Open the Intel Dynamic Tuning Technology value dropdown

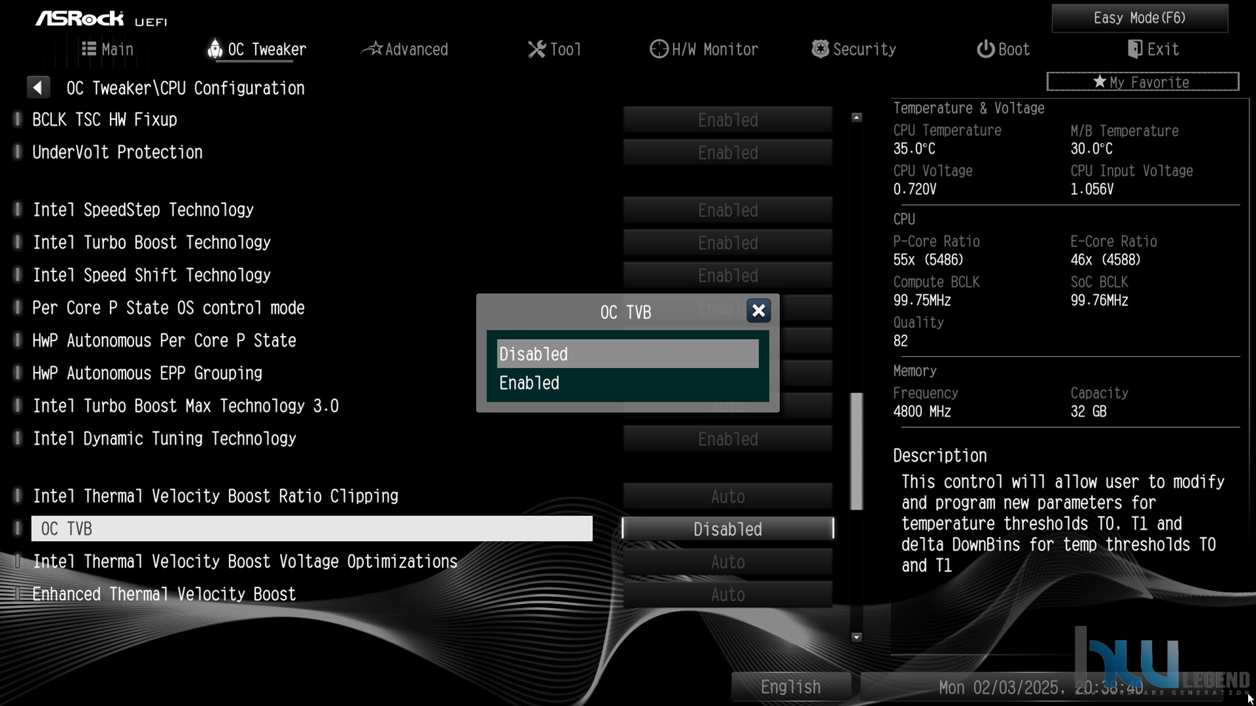(727, 439)
